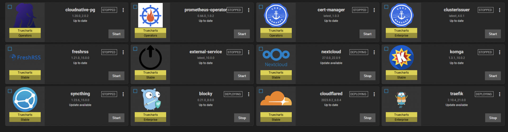Start the clusterissuer app
This screenshot has height=132, width=508.
click(493, 34)
